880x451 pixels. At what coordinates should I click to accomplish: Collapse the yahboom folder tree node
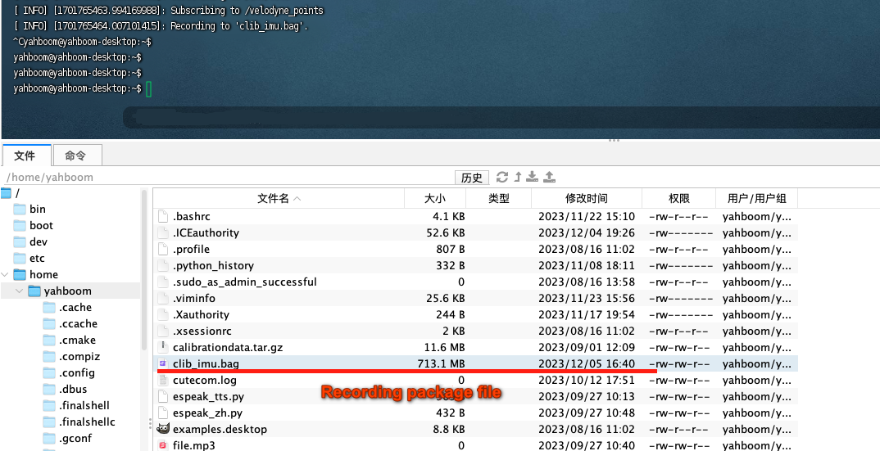point(20,291)
